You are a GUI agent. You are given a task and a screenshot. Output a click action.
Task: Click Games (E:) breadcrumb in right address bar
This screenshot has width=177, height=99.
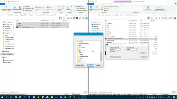tap(115, 15)
